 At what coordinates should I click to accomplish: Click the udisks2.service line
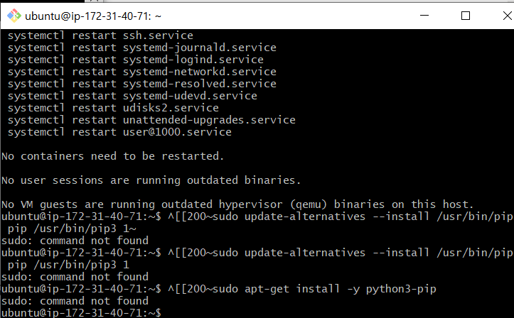(x=113, y=108)
